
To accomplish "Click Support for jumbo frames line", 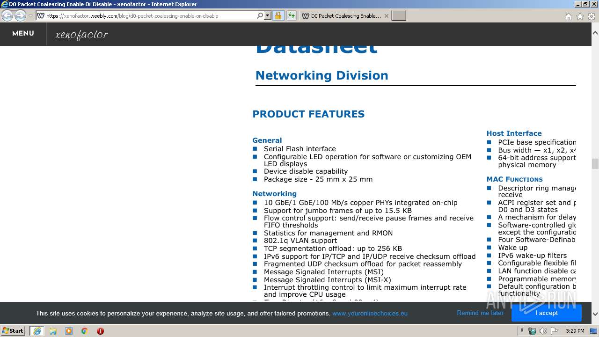I will (337, 211).
